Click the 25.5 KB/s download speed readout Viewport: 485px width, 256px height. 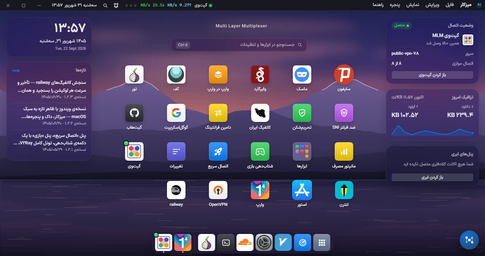[x=152, y=5]
